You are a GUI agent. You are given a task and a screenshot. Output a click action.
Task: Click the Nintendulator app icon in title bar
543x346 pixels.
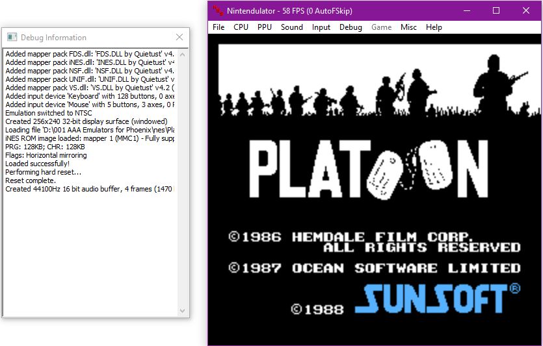(x=218, y=11)
